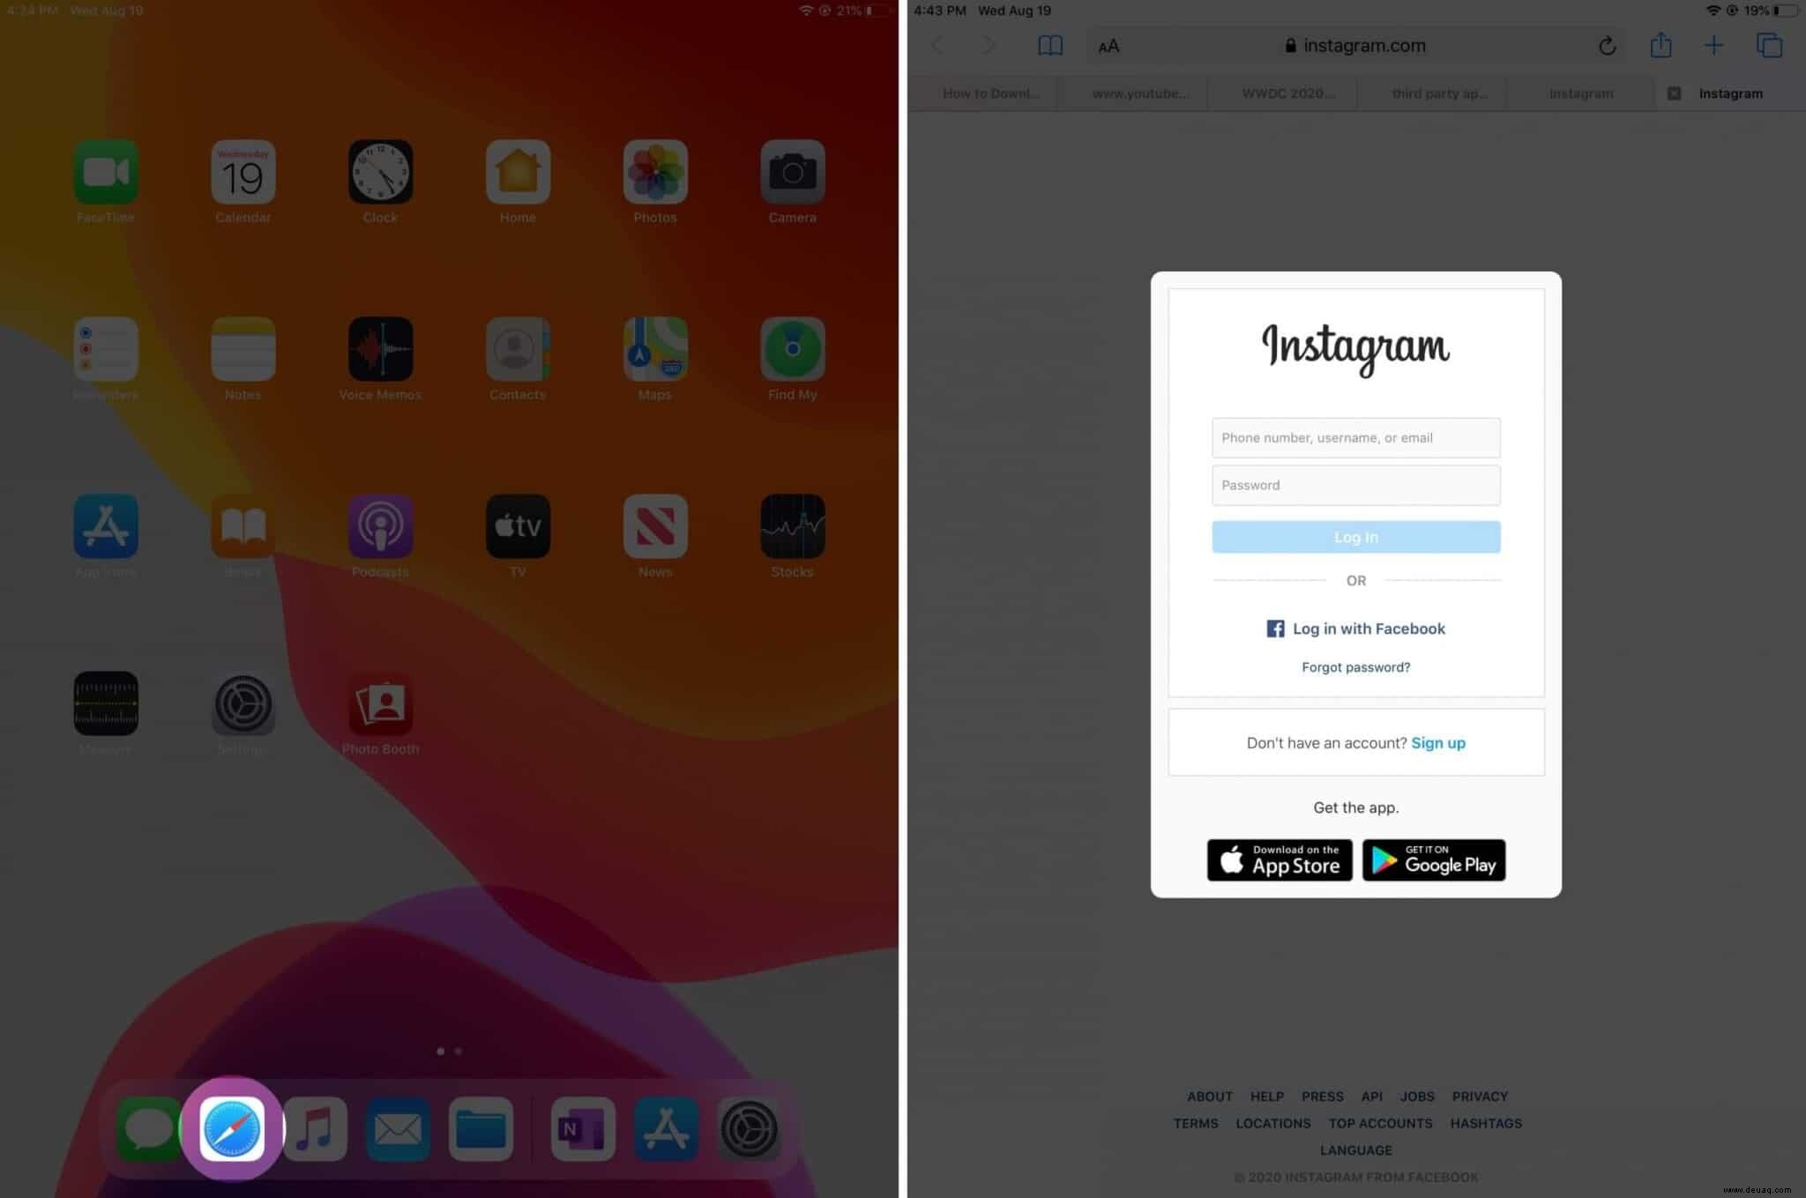Viewport: 1806px width, 1198px height.
Task: Log in with Facebook toggle option
Action: pyautogui.click(x=1355, y=627)
